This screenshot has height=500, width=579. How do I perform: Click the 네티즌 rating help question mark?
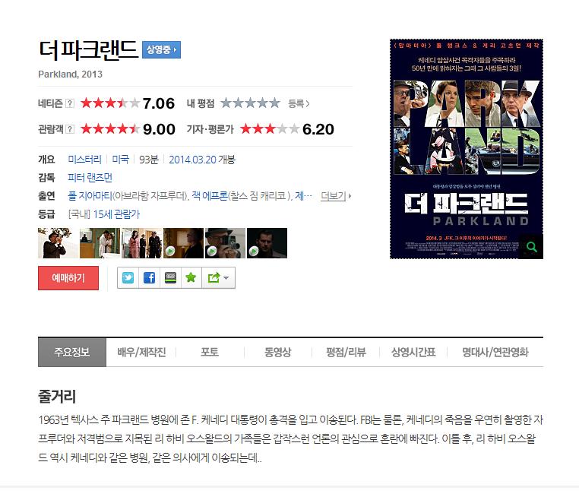[69, 103]
